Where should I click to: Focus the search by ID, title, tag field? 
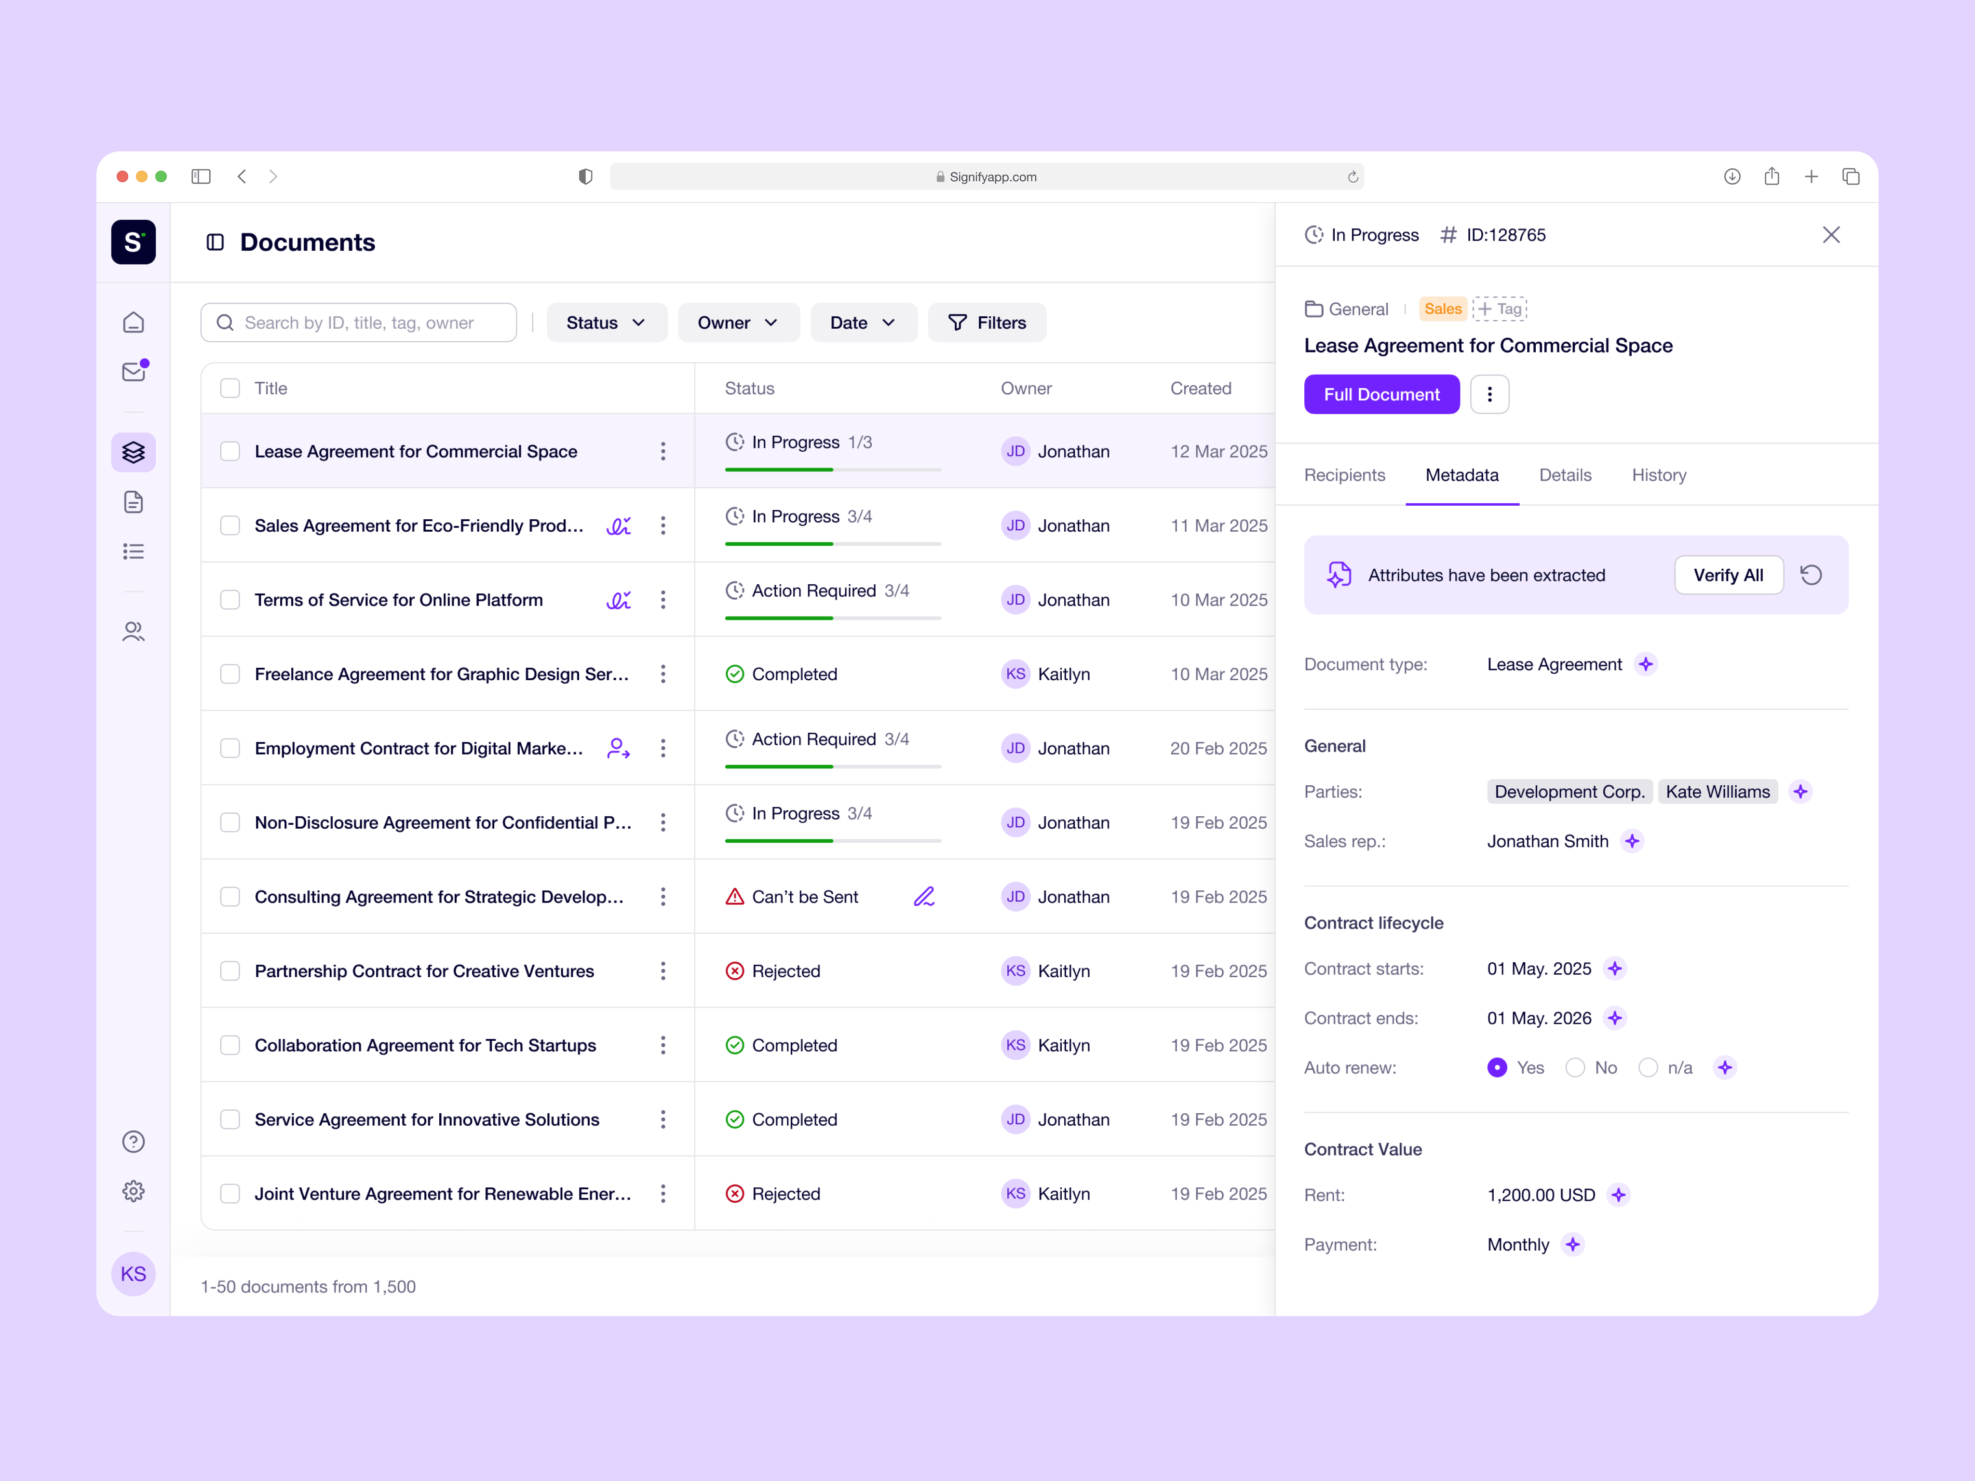tap(359, 322)
